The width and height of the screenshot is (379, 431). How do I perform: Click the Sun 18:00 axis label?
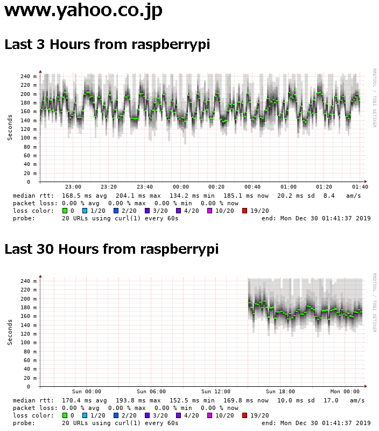tap(280, 392)
